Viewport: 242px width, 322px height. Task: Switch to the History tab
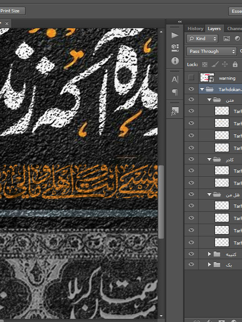point(195,29)
